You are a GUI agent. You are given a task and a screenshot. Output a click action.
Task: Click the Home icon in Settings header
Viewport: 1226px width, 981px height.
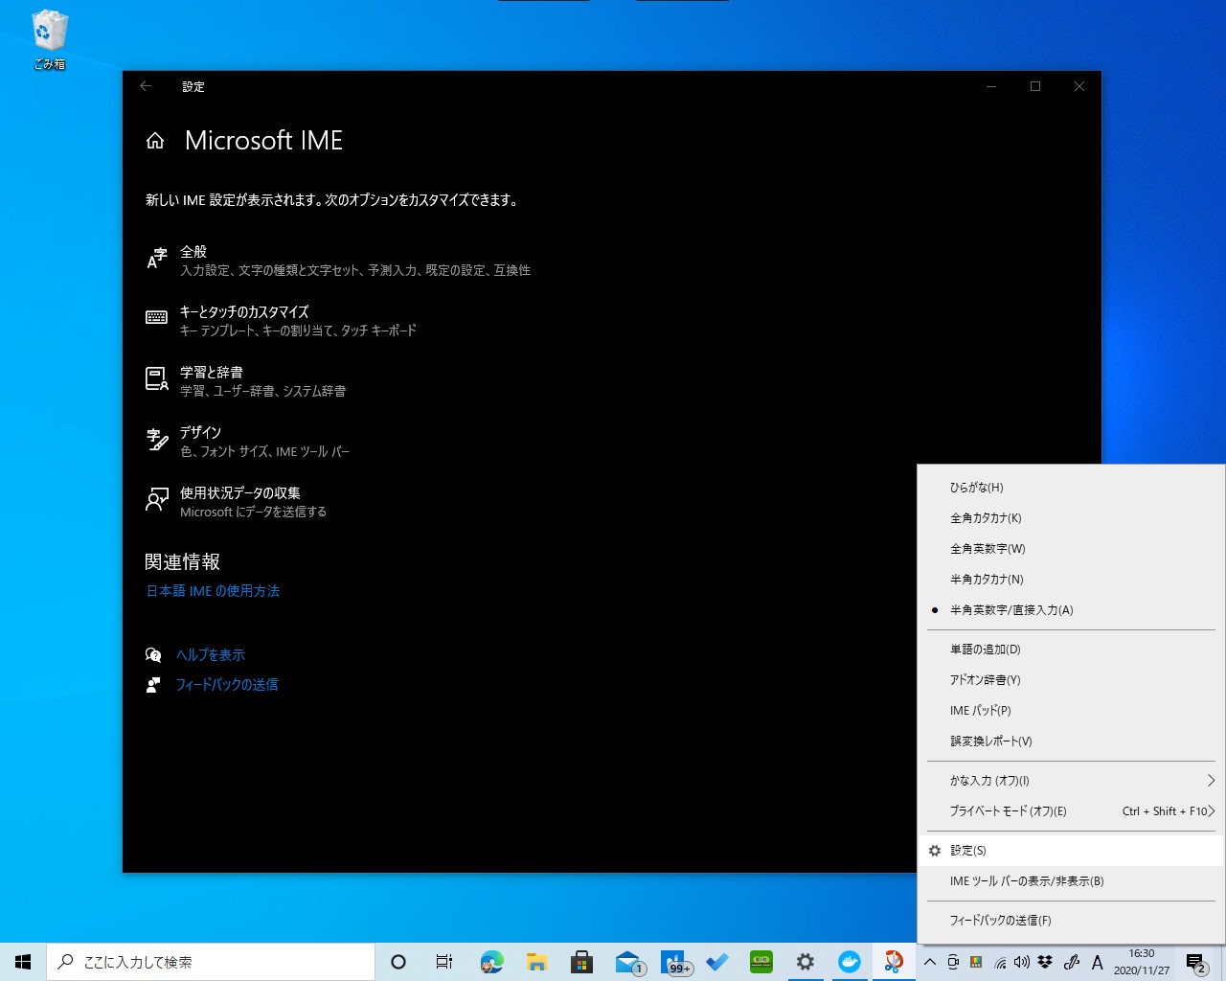[x=155, y=140]
